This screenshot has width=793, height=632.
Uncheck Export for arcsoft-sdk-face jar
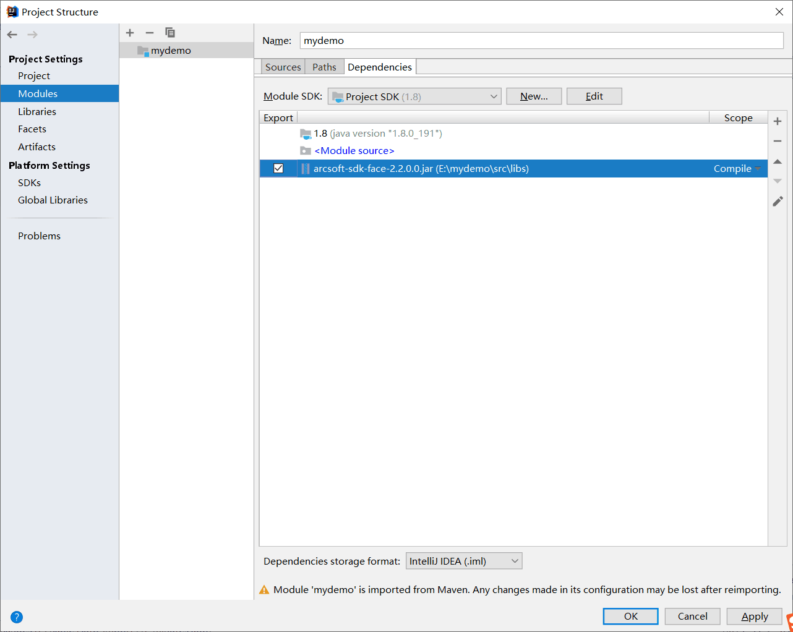pyautogui.click(x=278, y=168)
